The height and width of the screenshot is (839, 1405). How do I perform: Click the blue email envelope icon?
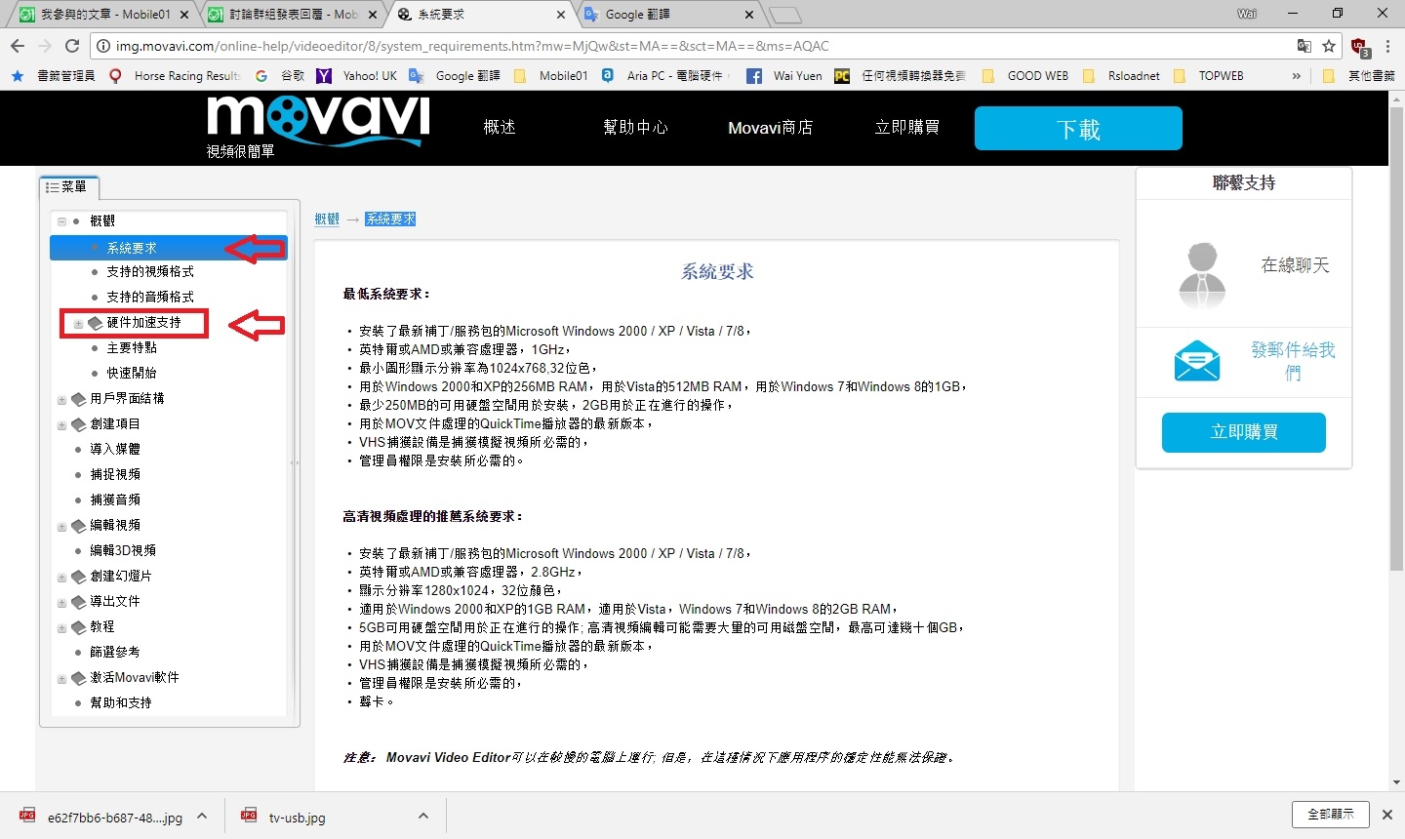pyautogui.click(x=1197, y=361)
